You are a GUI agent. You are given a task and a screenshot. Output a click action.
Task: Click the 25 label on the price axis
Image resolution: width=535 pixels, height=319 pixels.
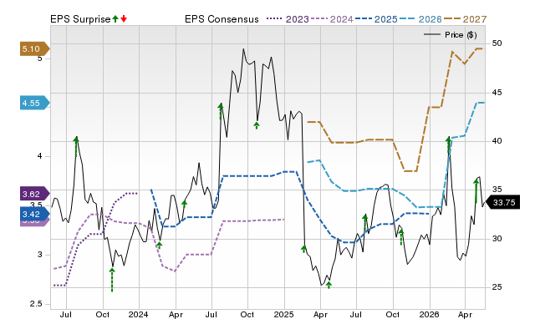(497, 287)
